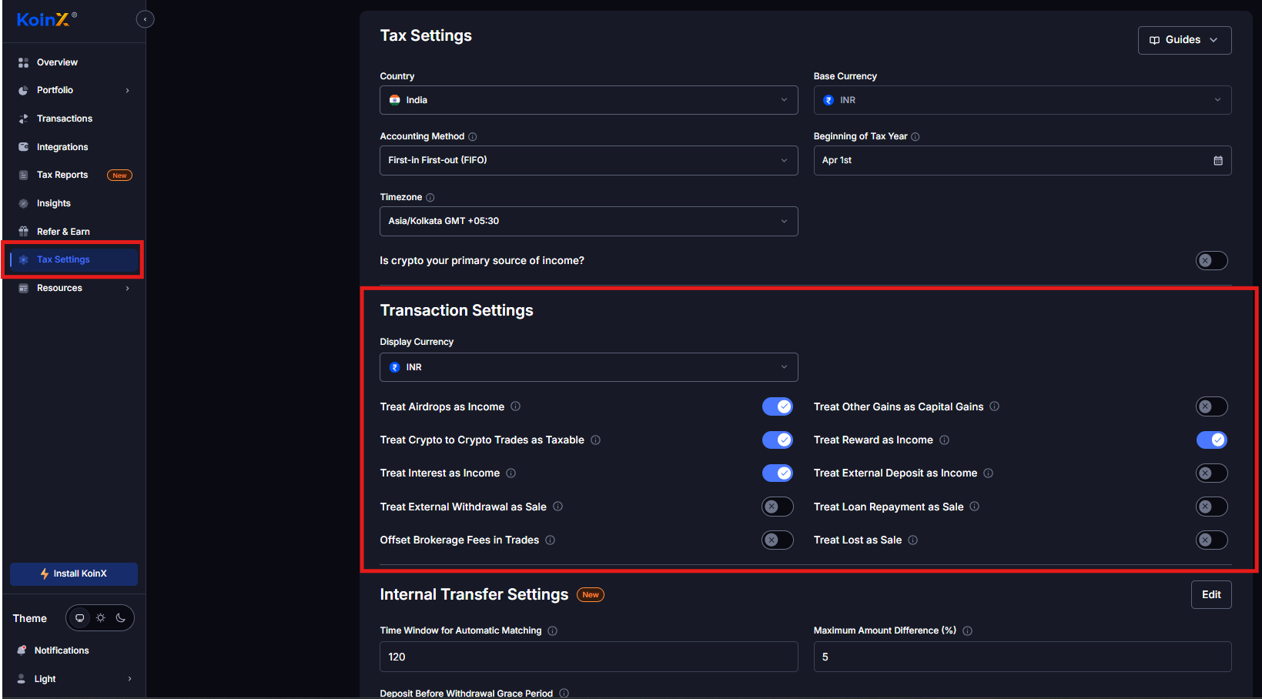1262x699 pixels.
Task: Click info icon beside External Deposit as Income
Action: 989,473
